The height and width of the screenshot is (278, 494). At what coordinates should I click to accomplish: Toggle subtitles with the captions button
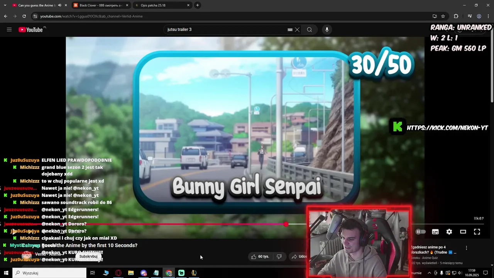tap(435, 232)
